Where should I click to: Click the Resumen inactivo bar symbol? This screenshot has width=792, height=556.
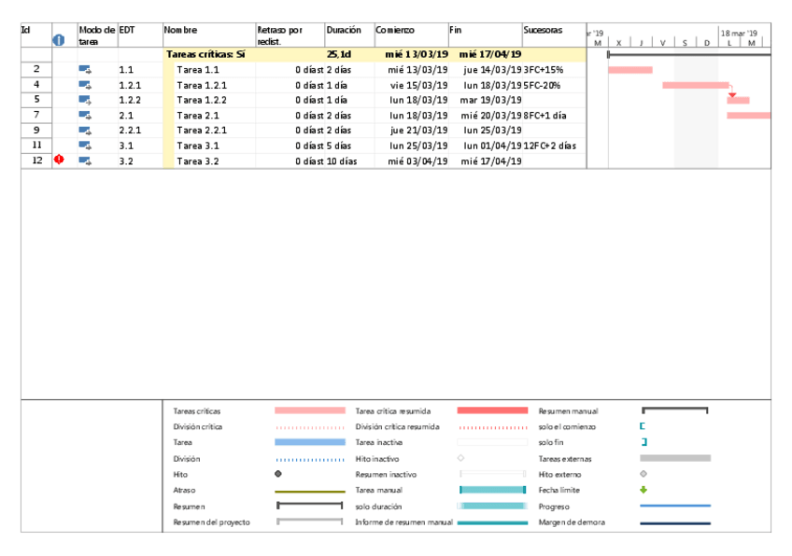point(492,474)
